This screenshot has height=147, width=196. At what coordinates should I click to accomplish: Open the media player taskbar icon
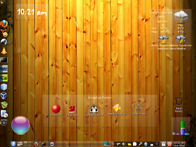[52, 144]
